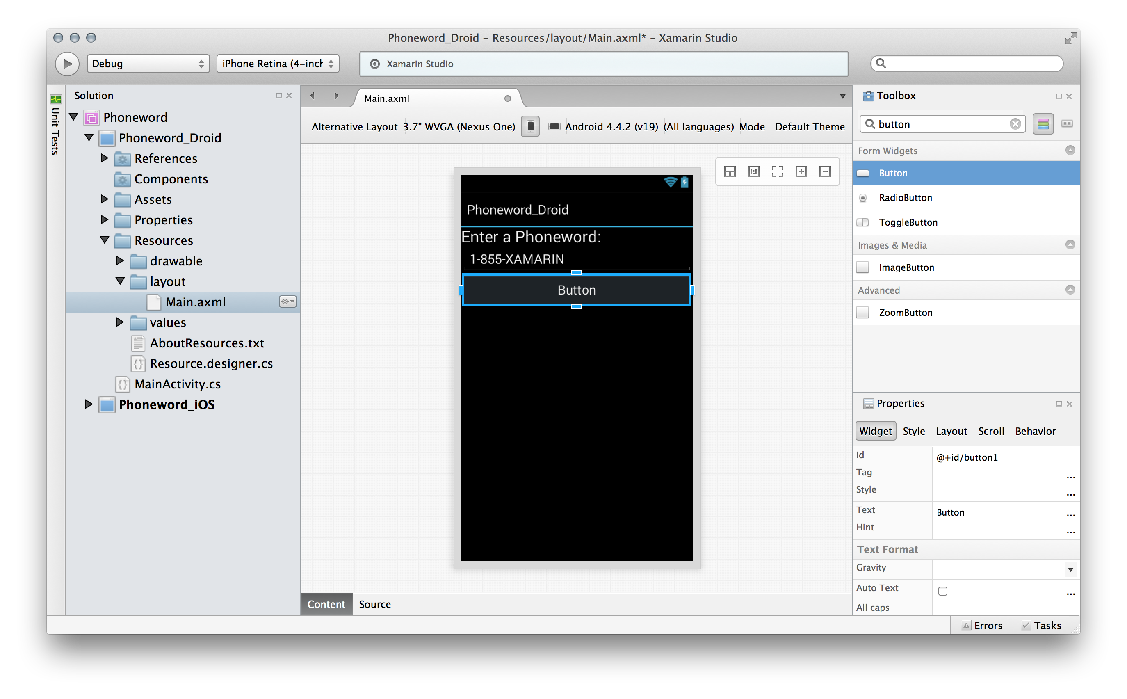The width and height of the screenshot is (1127, 699).
Task: Expand the Phoneword_iOS project
Action: coord(89,404)
